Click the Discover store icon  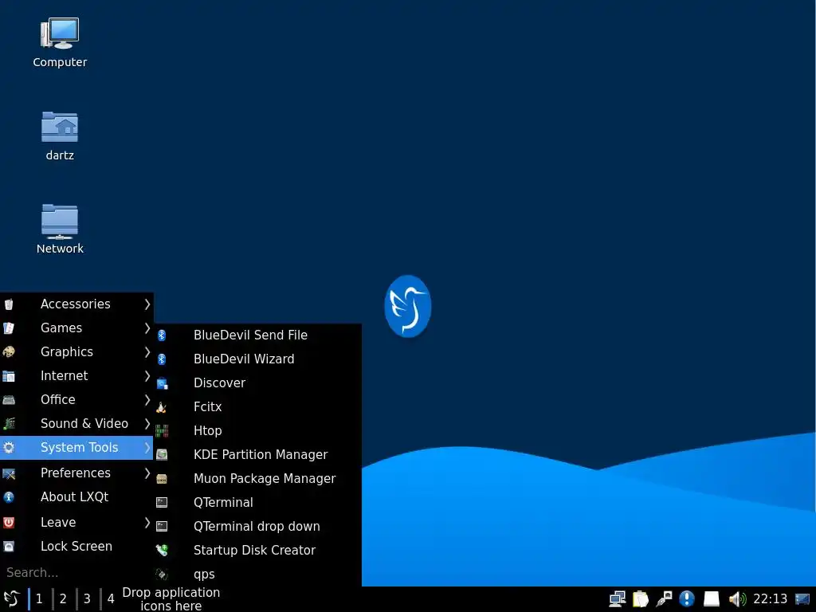click(x=162, y=383)
